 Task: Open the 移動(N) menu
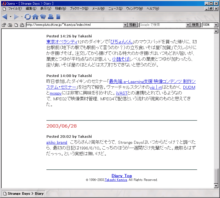coord(61,9)
